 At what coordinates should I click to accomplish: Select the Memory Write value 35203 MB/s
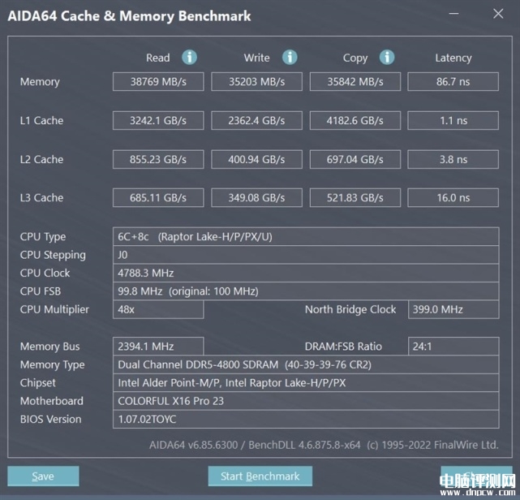click(x=256, y=82)
